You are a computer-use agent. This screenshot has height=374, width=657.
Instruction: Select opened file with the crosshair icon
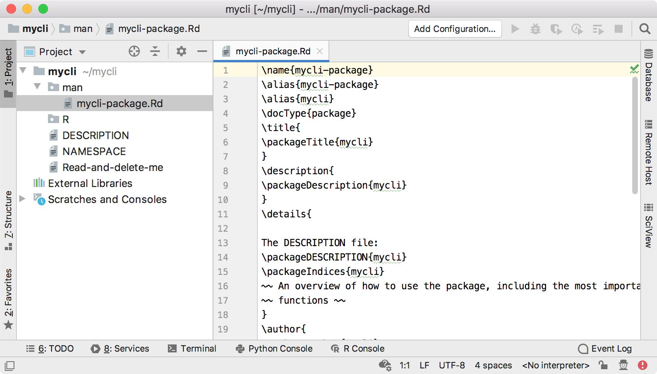134,51
